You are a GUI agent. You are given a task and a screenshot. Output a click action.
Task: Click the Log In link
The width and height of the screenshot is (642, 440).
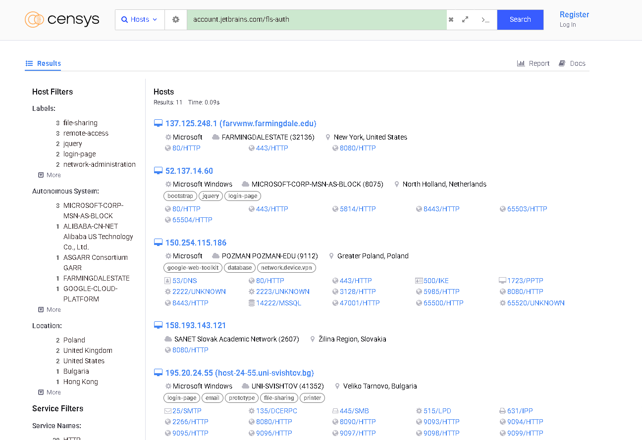568,25
